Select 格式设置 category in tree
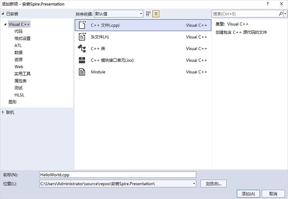Viewport: 288px width, 199px height. point(22,39)
